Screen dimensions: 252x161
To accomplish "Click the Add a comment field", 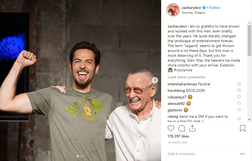I will coord(200,154).
